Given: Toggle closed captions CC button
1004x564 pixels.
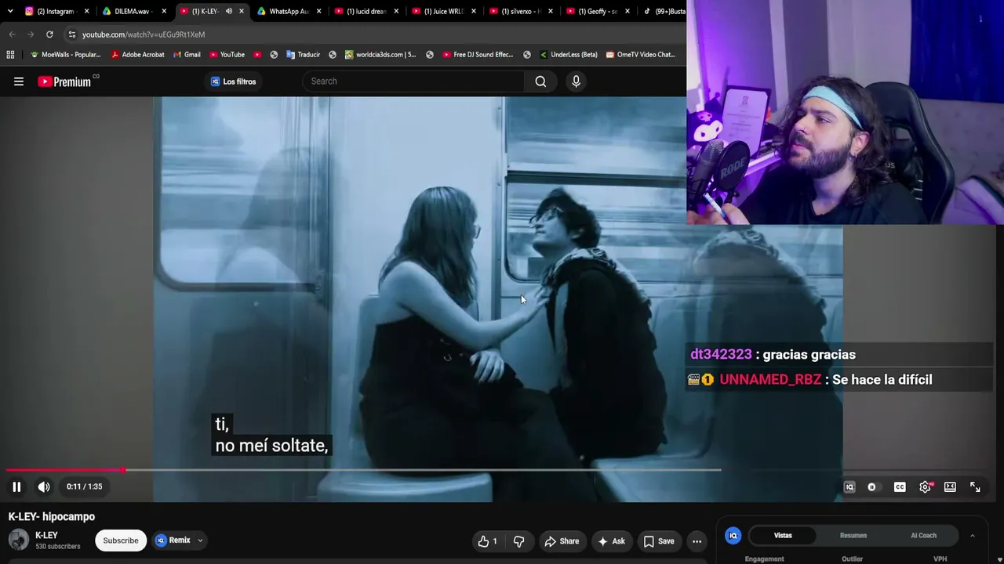Looking at the screenshot, I should point(900,487).
